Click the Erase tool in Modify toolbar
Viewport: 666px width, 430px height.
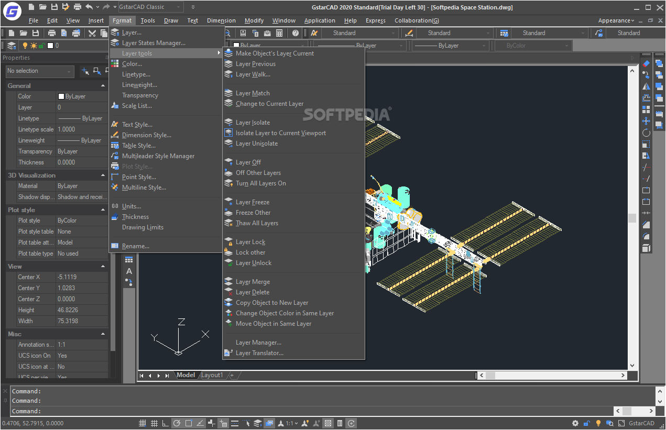(646, 63)
